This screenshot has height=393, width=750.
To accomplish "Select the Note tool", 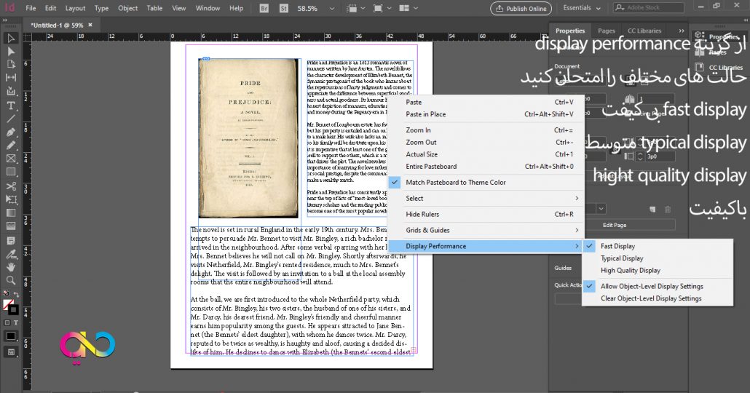I will pos(11,240).
